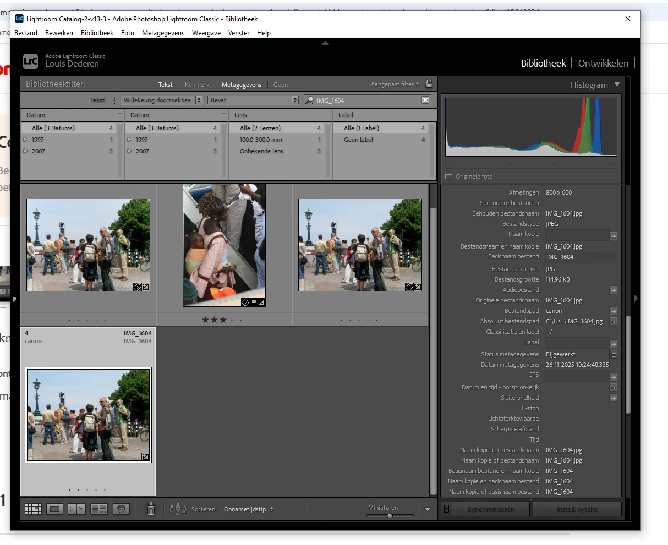
Task: Open the Metagegevens menu
Action: tap(163, 33)
